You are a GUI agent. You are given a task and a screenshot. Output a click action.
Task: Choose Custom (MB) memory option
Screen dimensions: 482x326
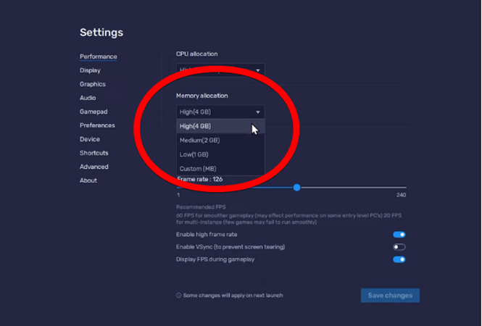[x=220, y=169]
